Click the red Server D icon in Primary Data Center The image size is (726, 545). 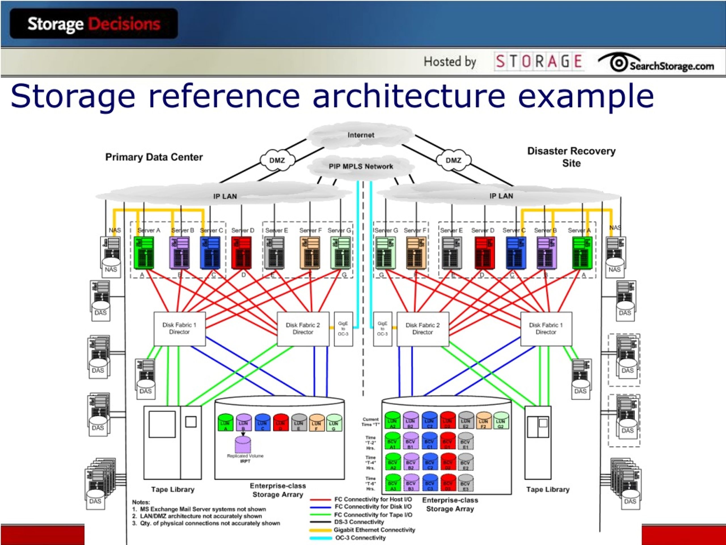(x=242, y=253)
